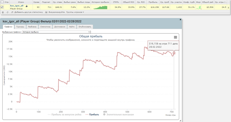The height and width of the screenshot is (122, 231).
Task: Click the highlighted data point at game 711
Action: [x=174, y=53]
